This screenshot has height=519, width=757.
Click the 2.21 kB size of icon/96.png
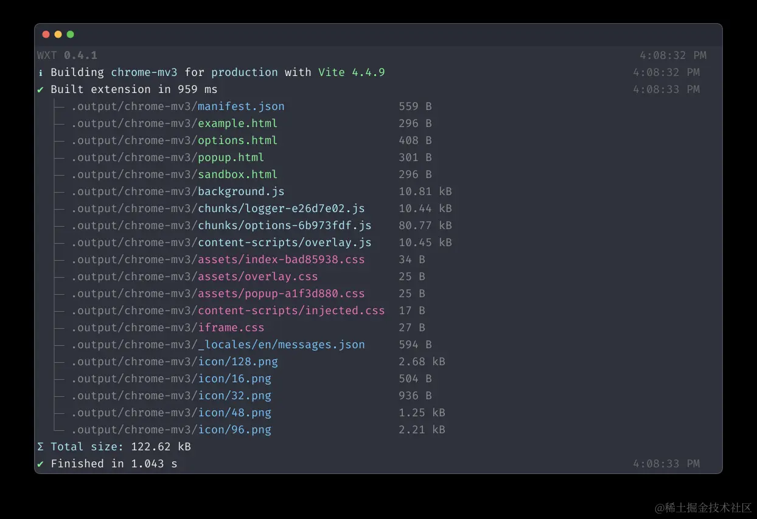click(x=422, y=430)
